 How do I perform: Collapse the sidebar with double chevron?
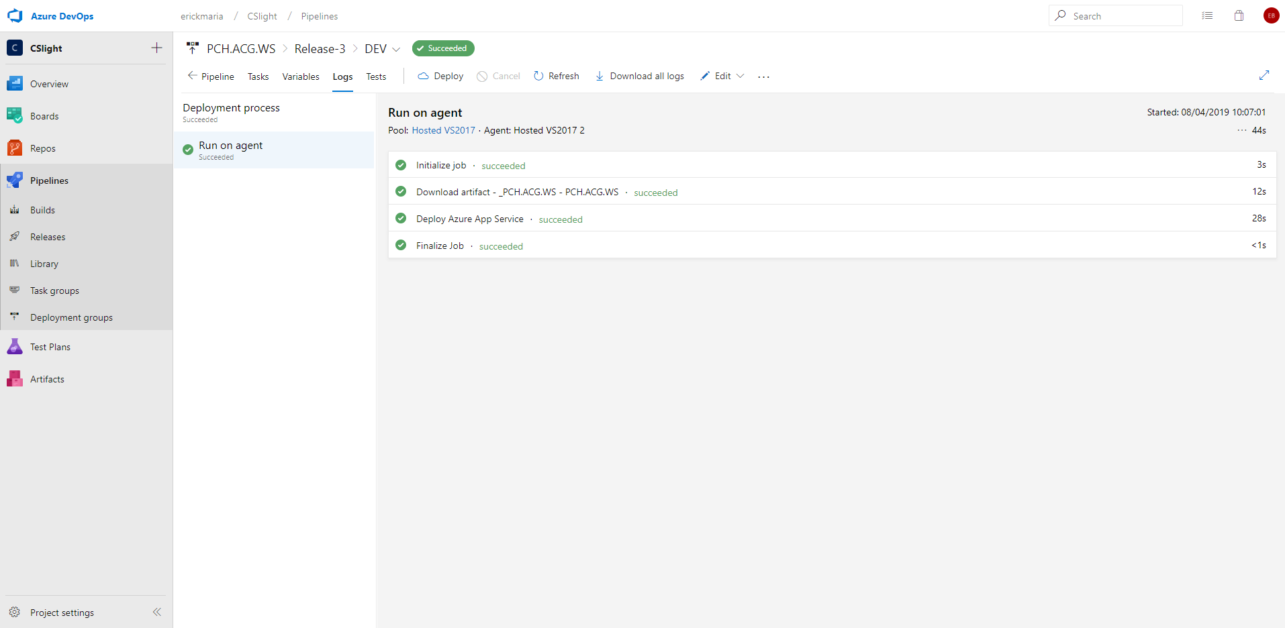click(x=157, y=612)
